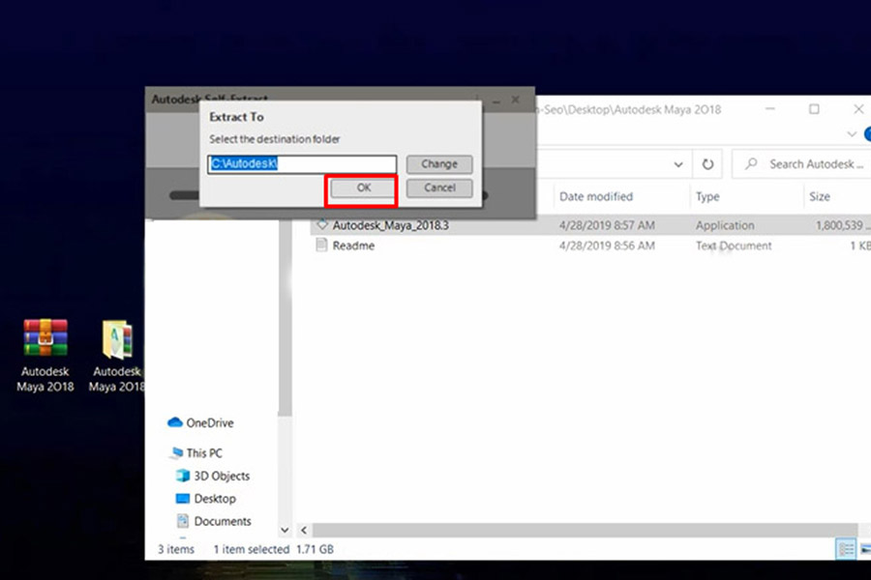This screenshot has width=871, height=580.
Task: Click the magnifier icon in Explorer search
Action: coord(751,163)
